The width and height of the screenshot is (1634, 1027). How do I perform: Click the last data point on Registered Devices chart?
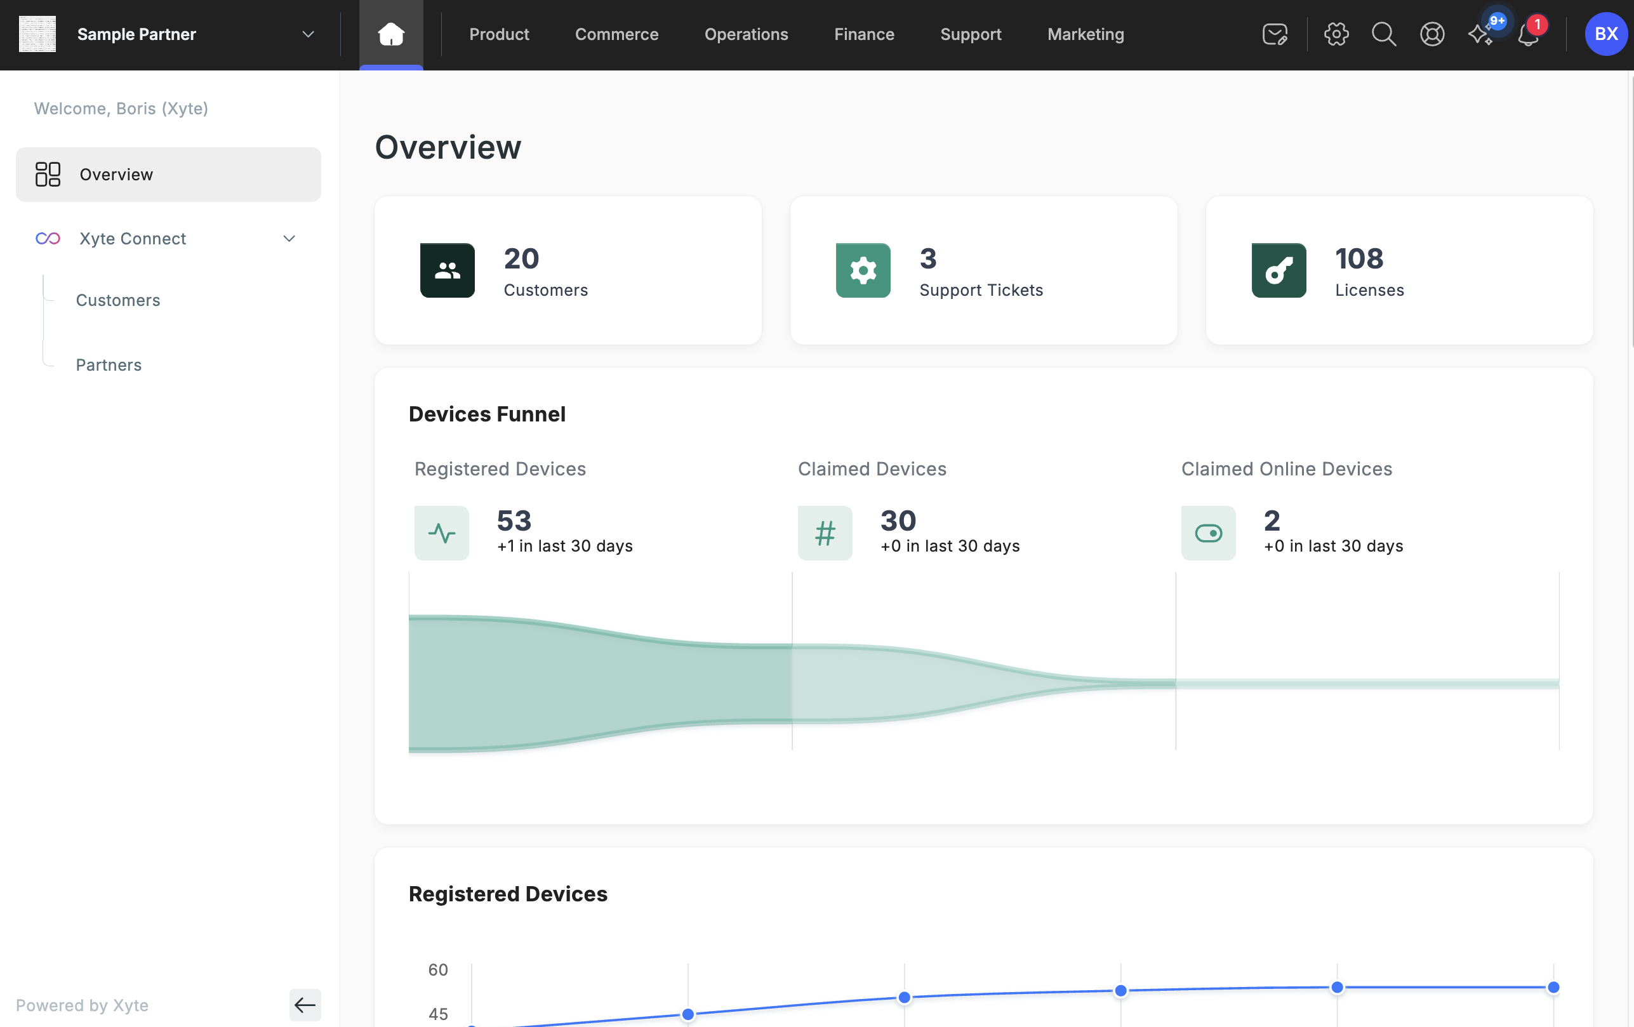tap(1553, 987)
